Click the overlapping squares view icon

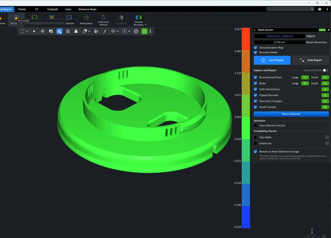(x=85, y=31)
